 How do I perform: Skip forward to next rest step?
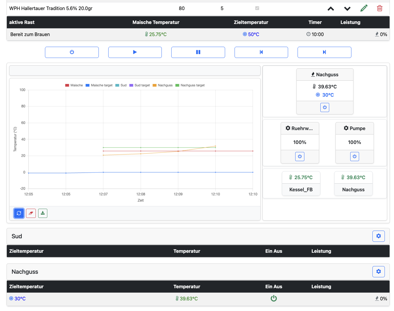[x=324, y=52]
